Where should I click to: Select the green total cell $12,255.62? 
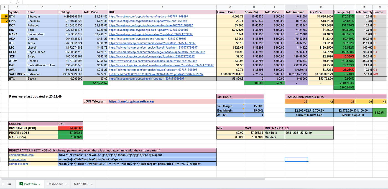[x=96, y=83]
